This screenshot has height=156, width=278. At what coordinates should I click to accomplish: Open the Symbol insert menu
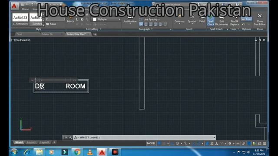point(192,19)
